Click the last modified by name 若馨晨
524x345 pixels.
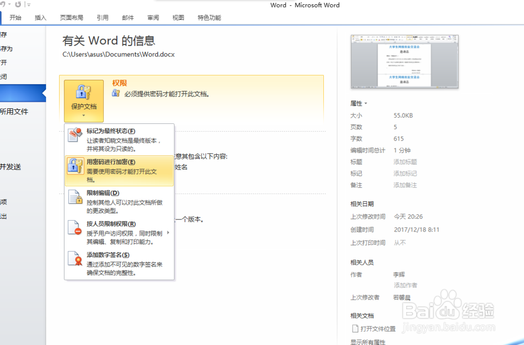[402, 297]
